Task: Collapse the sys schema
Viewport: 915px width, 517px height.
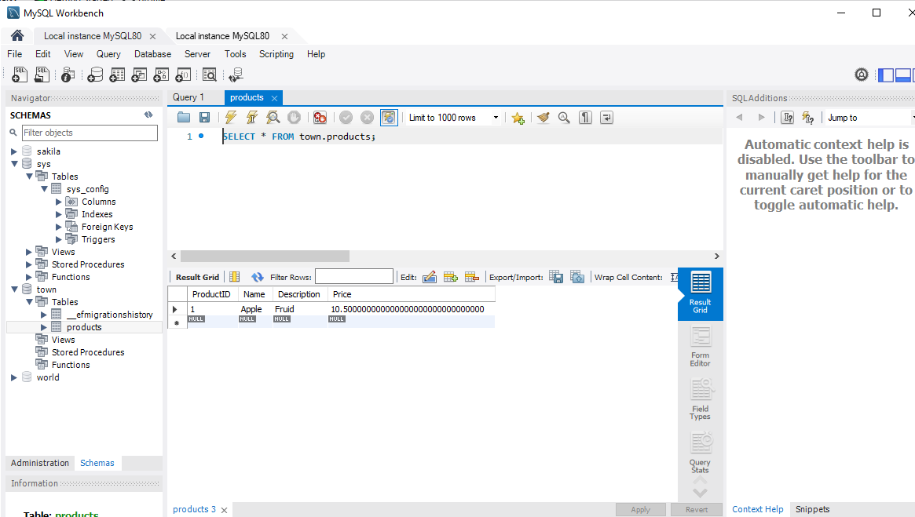Action: (14, 164)
